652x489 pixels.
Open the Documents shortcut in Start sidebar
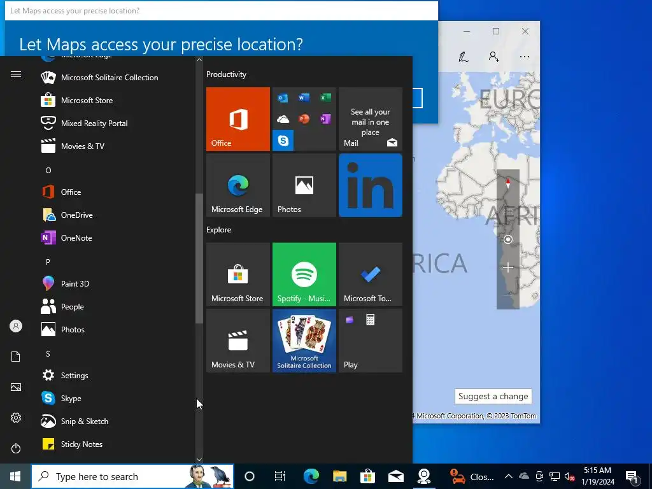tap(16, 357)
